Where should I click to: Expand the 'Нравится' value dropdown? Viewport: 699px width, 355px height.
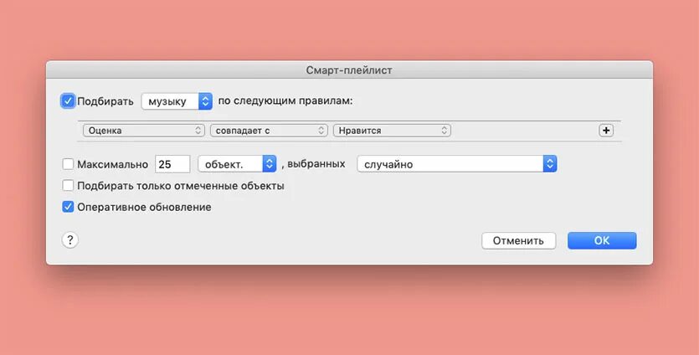tap(392, 131)
